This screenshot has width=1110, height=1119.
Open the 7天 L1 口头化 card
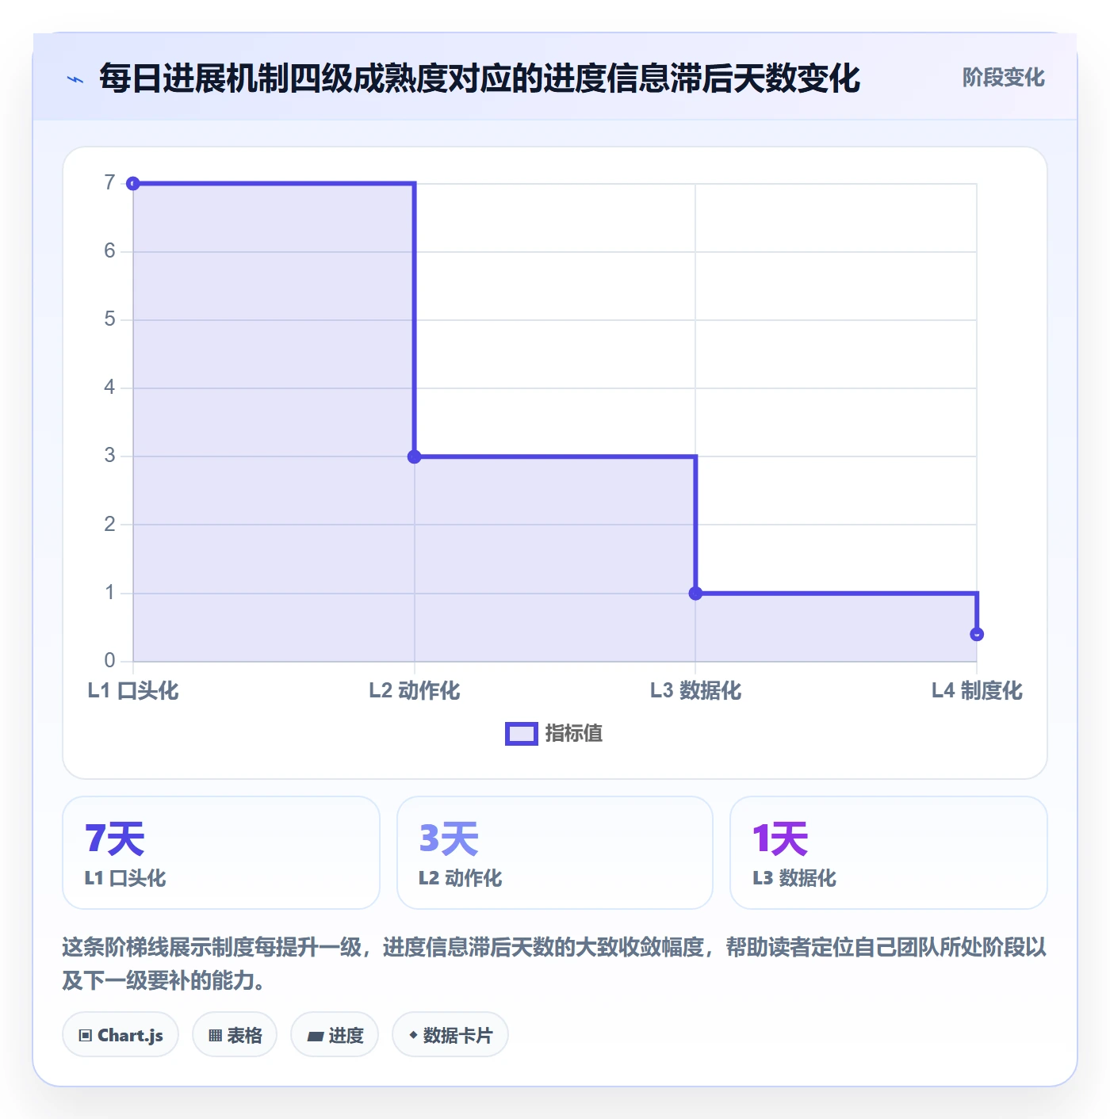click(x=221, y=853)
